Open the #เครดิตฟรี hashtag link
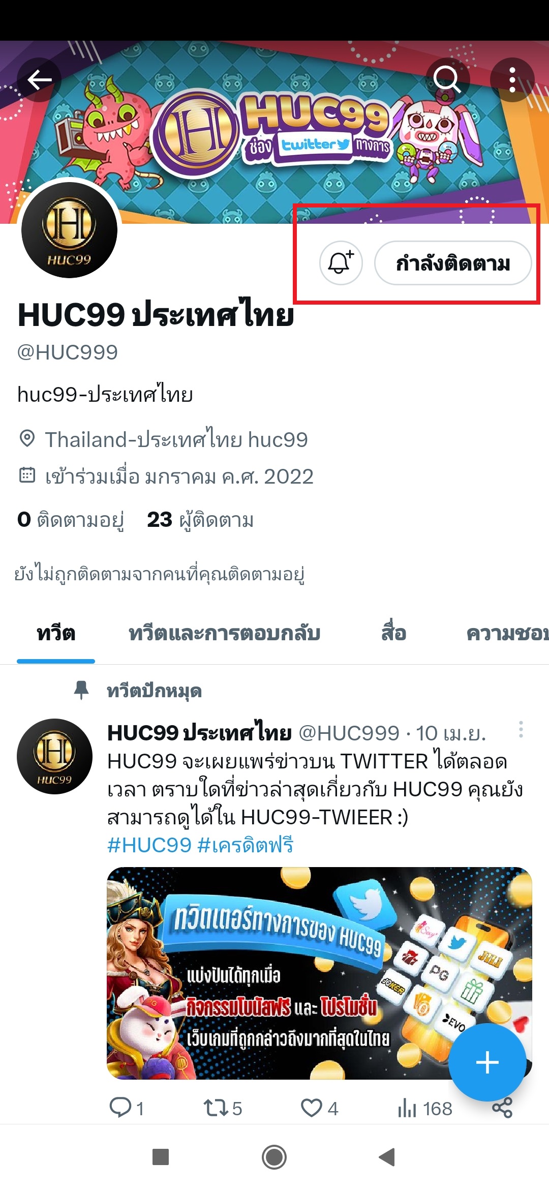Image resolution: width=549 pixels, height=1190 pixels. 246,845
